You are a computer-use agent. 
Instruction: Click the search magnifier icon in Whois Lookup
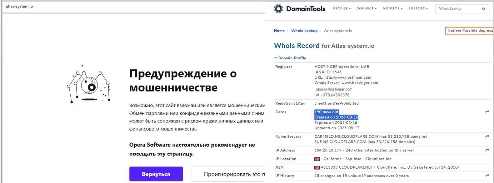(x=483, y=9)
